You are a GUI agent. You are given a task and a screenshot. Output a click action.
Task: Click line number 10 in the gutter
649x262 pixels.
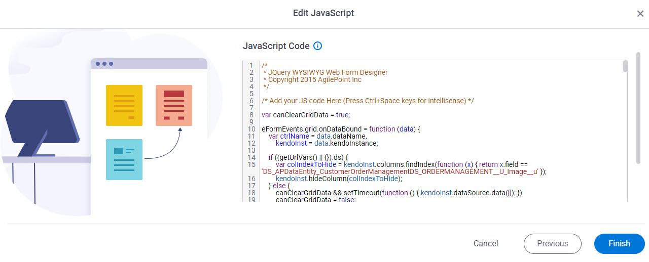pos(251,129)
